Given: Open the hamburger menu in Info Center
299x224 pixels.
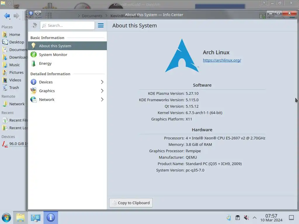Looking at the screenshot, I should (x=101, y=25).
